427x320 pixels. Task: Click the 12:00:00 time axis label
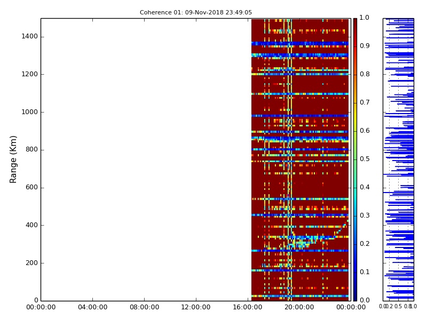click(x=196, y=307)
